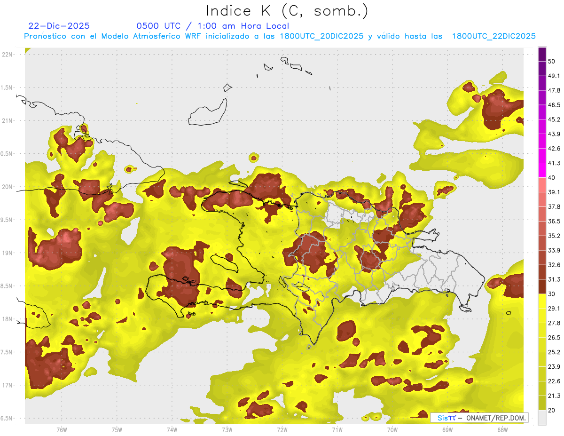The width and height of the screenshot is (564, 436).
Task: Click colorbar value 45.2
Action: tap(554, 119)
